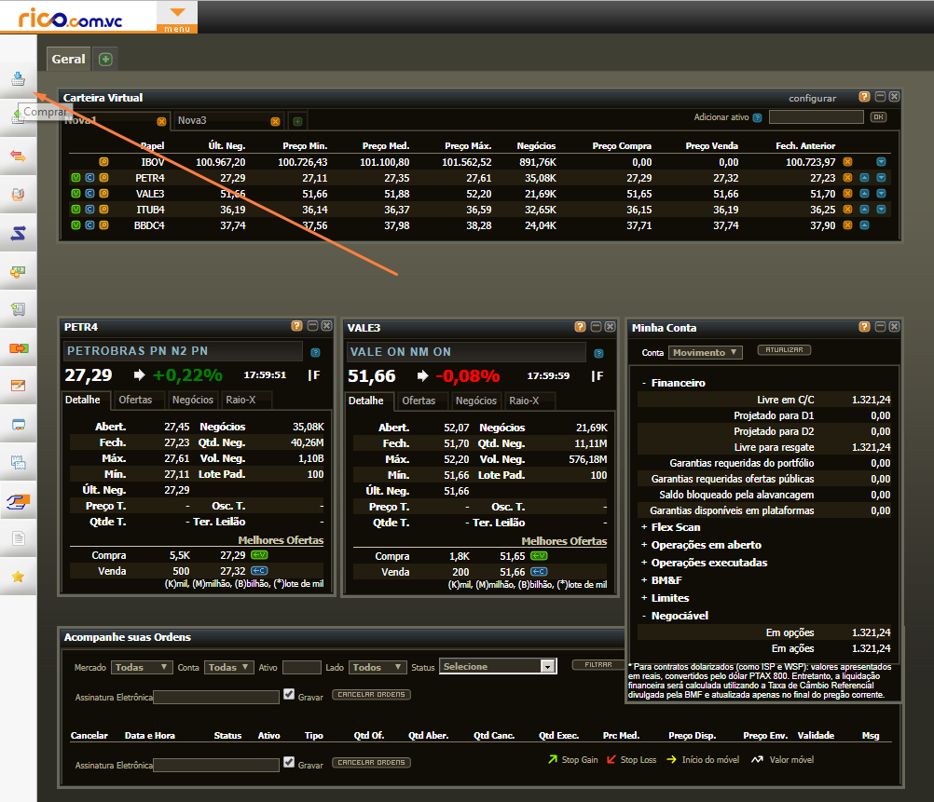Viewport: 934px width, 802px height.
Task: Click the red-orange arrows icon in sidebar
Action: [x=18, y=156]
